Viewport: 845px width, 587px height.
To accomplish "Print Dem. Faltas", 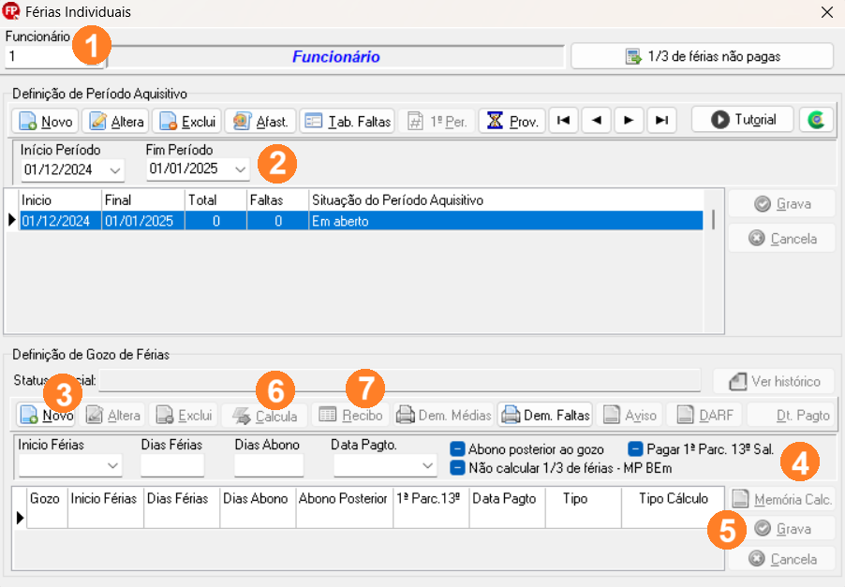I will 545,416.
